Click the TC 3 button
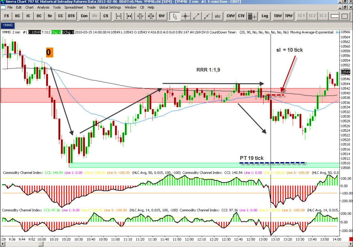This screenshot has height=247, width=353. click(323, 16)
